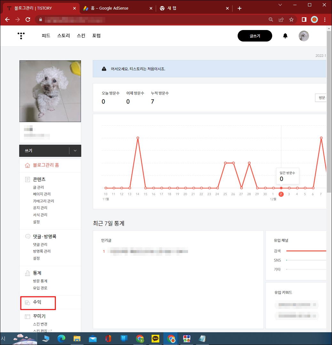332x345 pixels.
Task: Open KakaoTalk from the taskbar
Action: pos(155,338)
